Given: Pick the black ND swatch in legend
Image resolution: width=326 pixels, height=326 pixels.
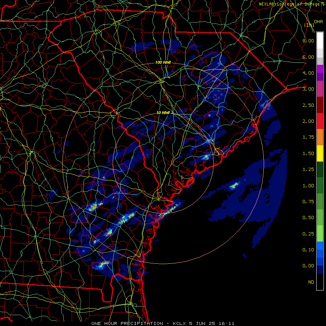Looking at the screenshot, I should click(320, 282).
